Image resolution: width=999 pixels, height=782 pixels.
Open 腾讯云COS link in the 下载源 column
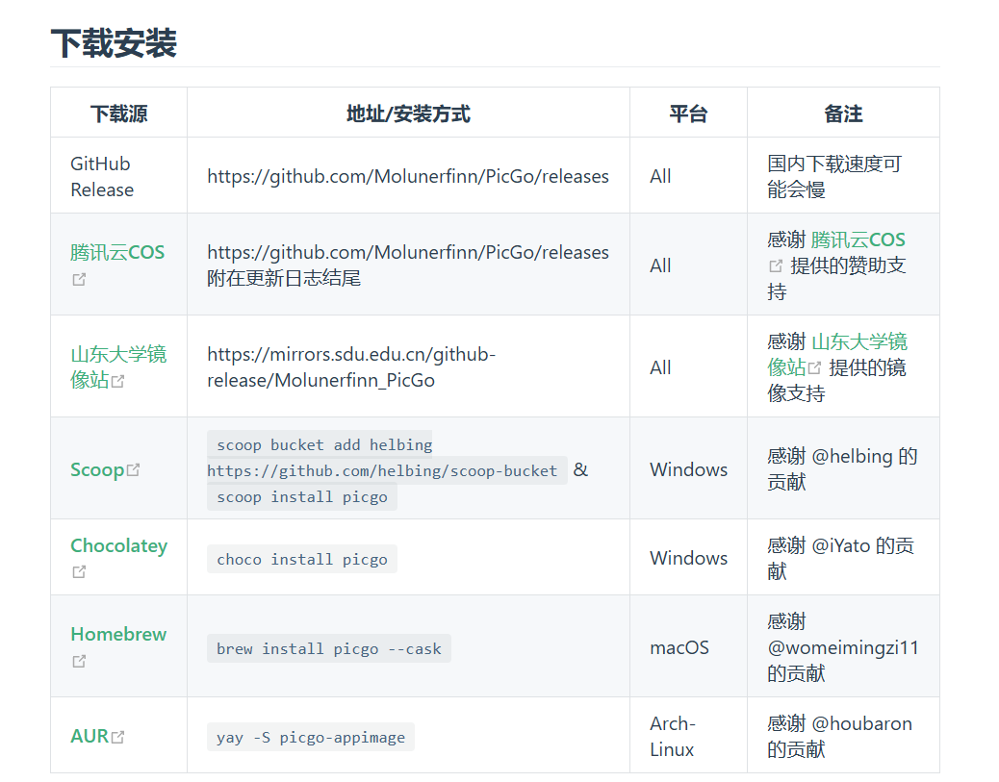point(117,252)
